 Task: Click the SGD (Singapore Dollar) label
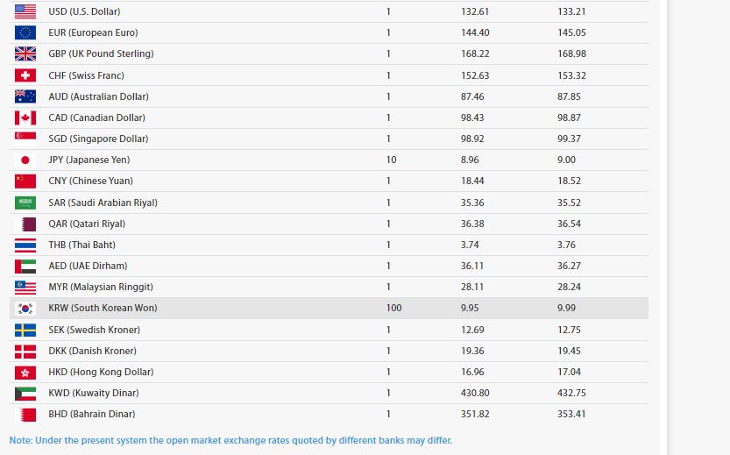[x=98, y=139]
